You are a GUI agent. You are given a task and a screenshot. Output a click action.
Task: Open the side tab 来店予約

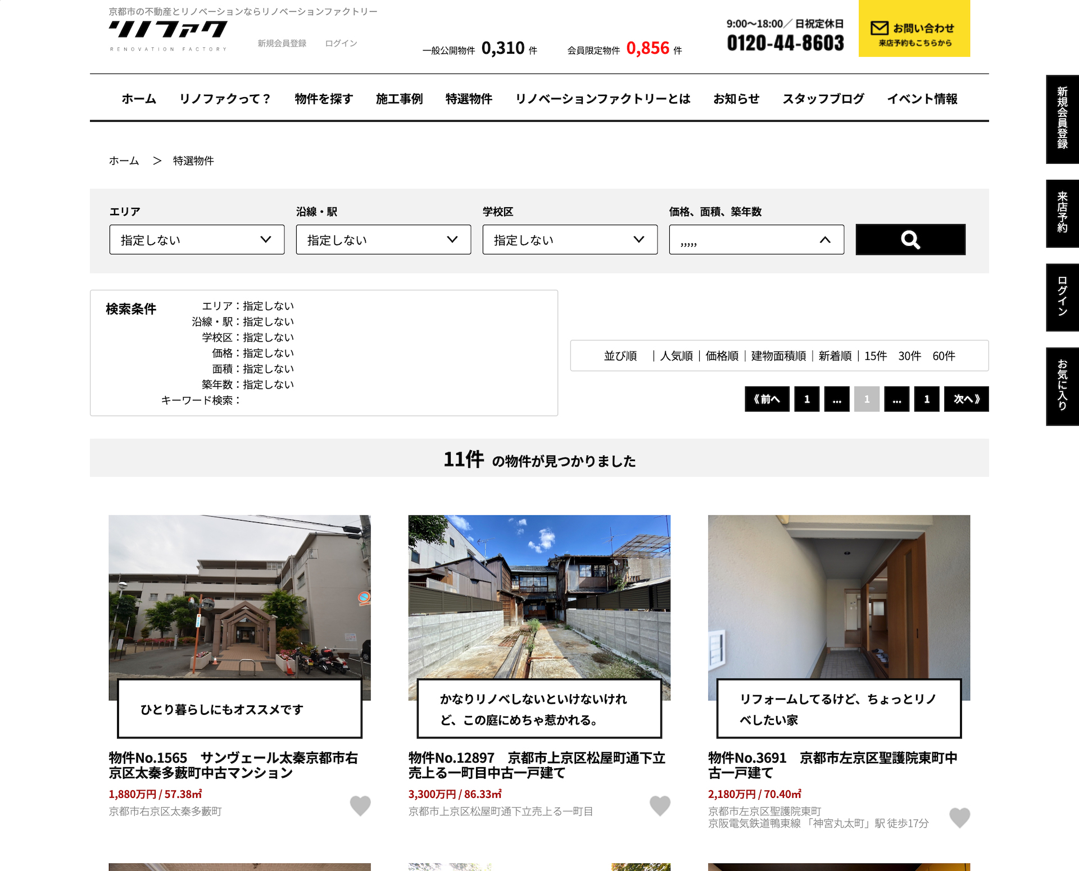[x=1062, y=213]
